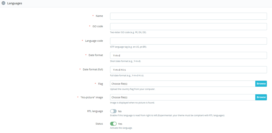Click the globe icon beside Languages

click(3, 3)
